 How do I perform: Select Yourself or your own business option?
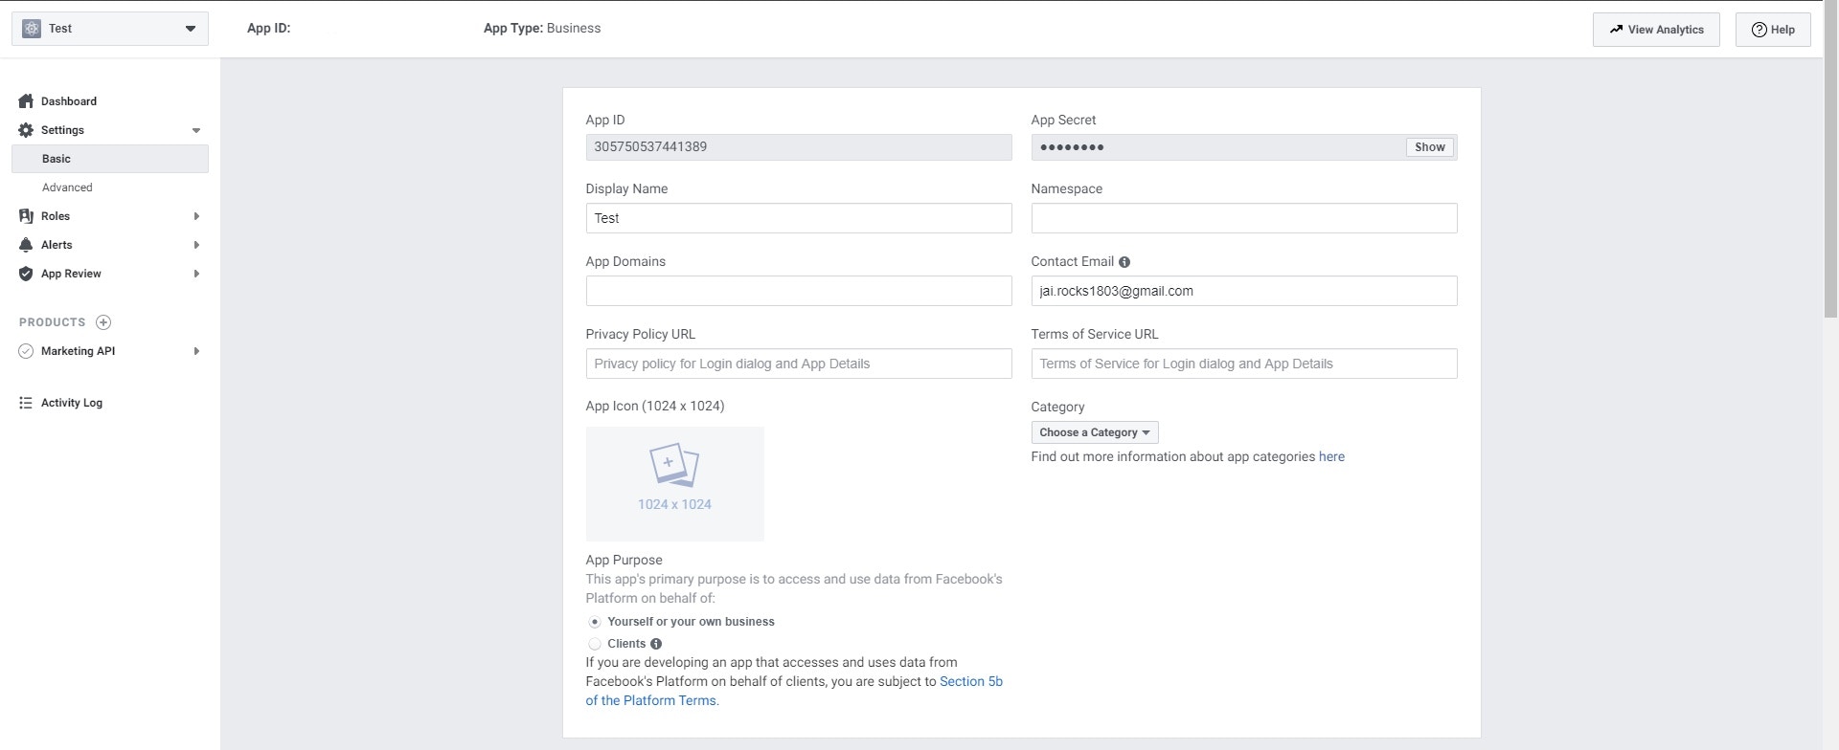[x=595, y=622]
